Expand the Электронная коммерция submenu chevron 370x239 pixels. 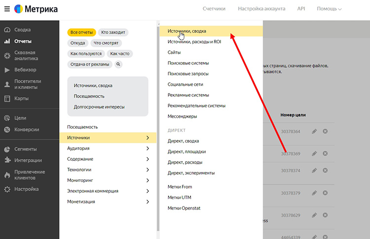pos(148,191)
